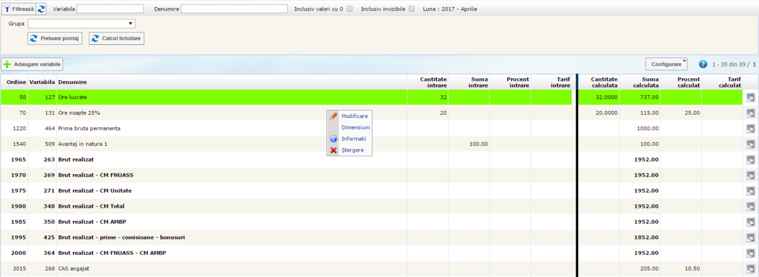The image size is (759, 277).
Task: Open the Grupa dropdown list
Action: point(82,24)
